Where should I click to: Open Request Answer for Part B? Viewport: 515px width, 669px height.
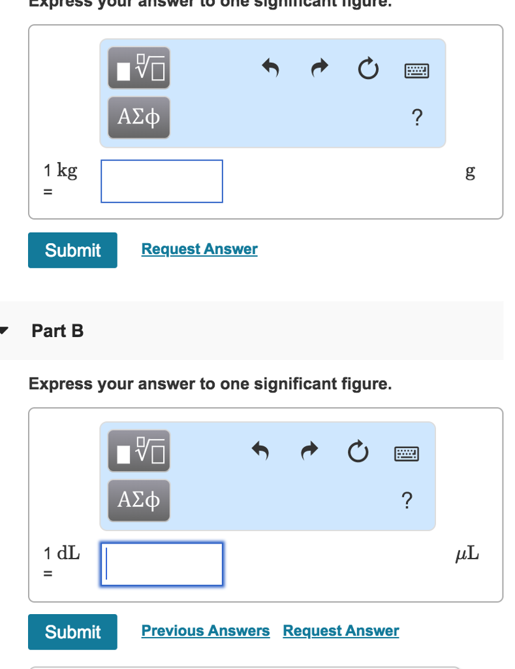click(x=341, y=630)
